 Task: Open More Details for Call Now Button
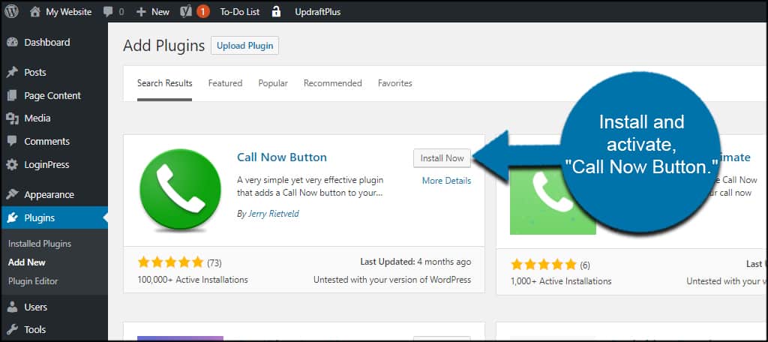coord(447,181)
